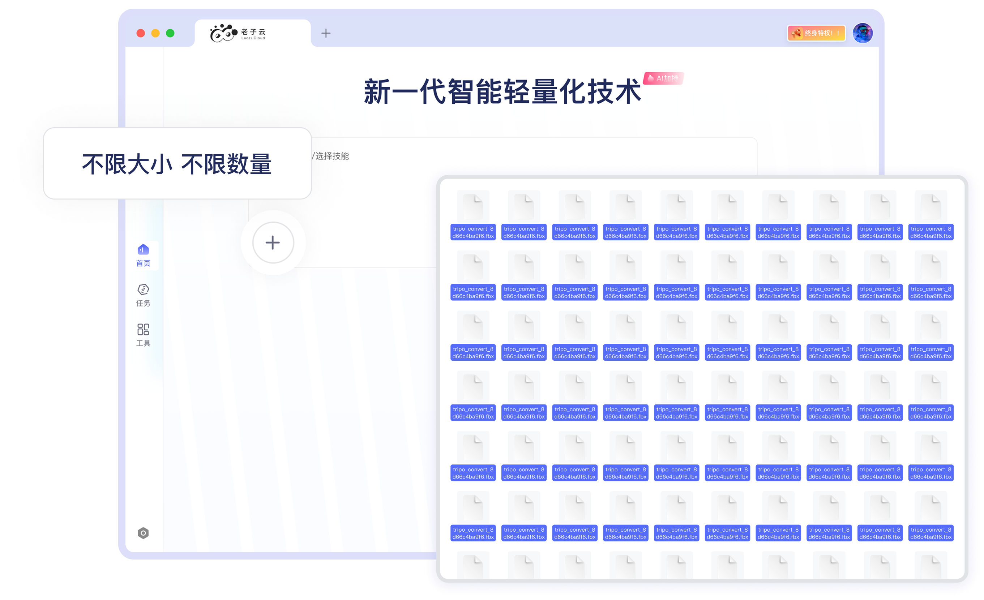The height and width of the screenshot is (600, 984).
Task: Click the circular plus upload button
Action: coord(273,243)
